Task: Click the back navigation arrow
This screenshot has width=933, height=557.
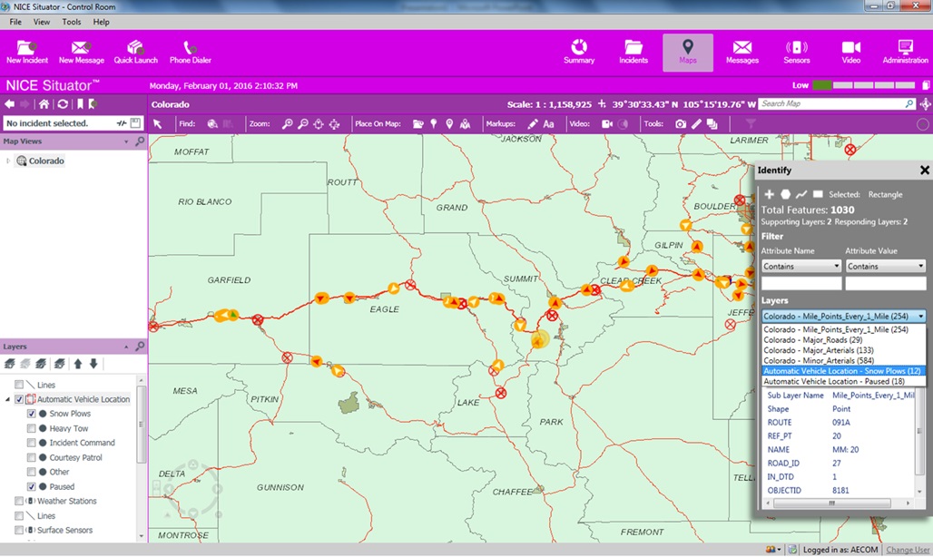Action: tap(9, 104)
